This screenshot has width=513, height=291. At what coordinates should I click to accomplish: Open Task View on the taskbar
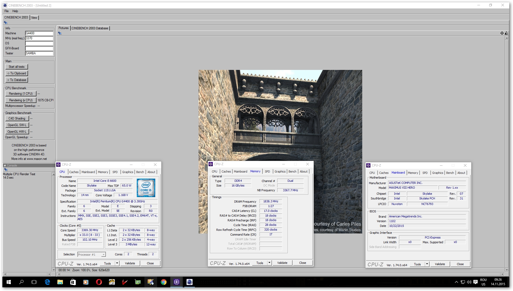tap(34, 282)
